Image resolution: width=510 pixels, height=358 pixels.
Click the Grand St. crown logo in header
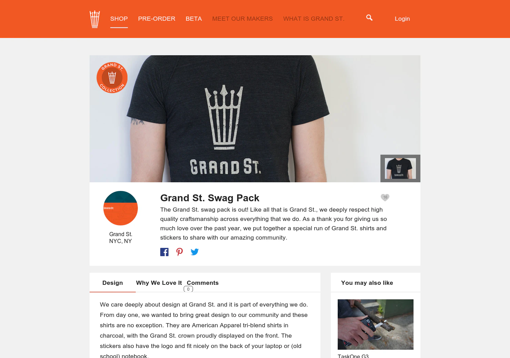(x=95, y=19)
